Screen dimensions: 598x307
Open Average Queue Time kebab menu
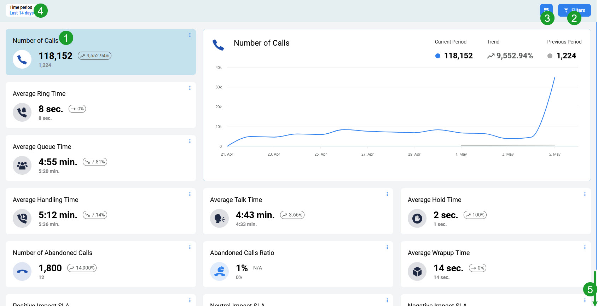pos(190,141)
